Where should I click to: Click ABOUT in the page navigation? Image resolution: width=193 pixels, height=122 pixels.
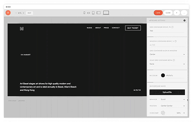point(98,28)
